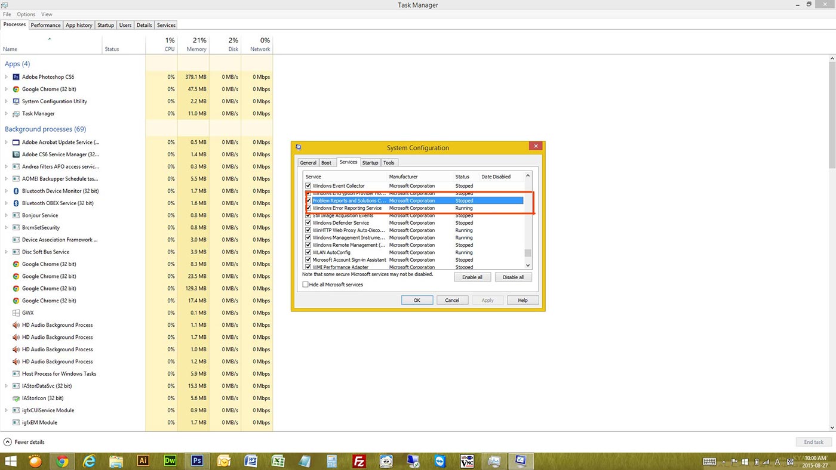The height and width of the screenshot is (470, 836).
Task: Click the Disable all button
Action: coord(513,277)
